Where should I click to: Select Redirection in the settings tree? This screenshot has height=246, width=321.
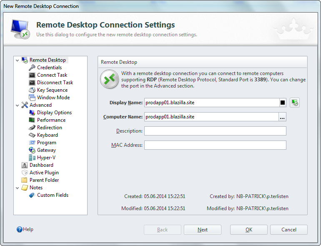(x=49, y=128)
